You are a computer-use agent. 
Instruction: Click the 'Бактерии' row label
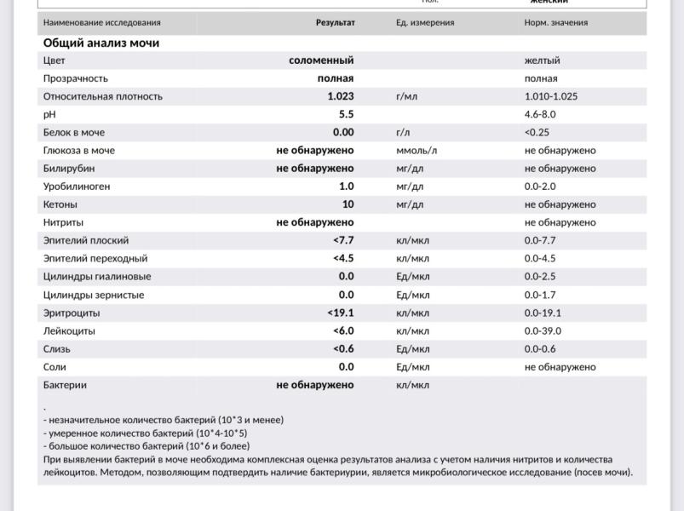(x=65, y=385)
